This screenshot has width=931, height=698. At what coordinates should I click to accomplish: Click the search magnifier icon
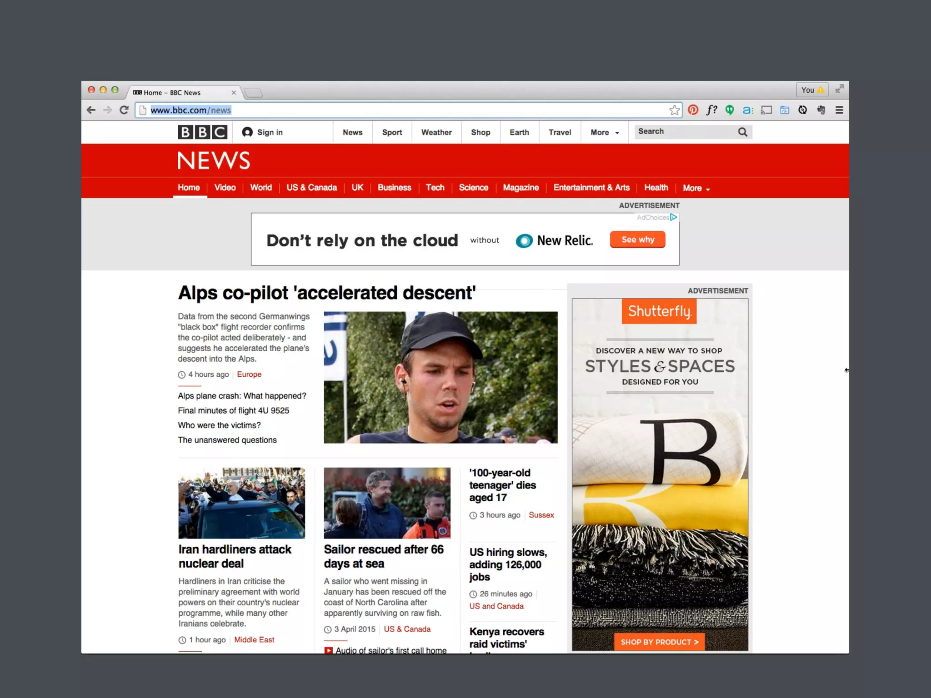742,132
